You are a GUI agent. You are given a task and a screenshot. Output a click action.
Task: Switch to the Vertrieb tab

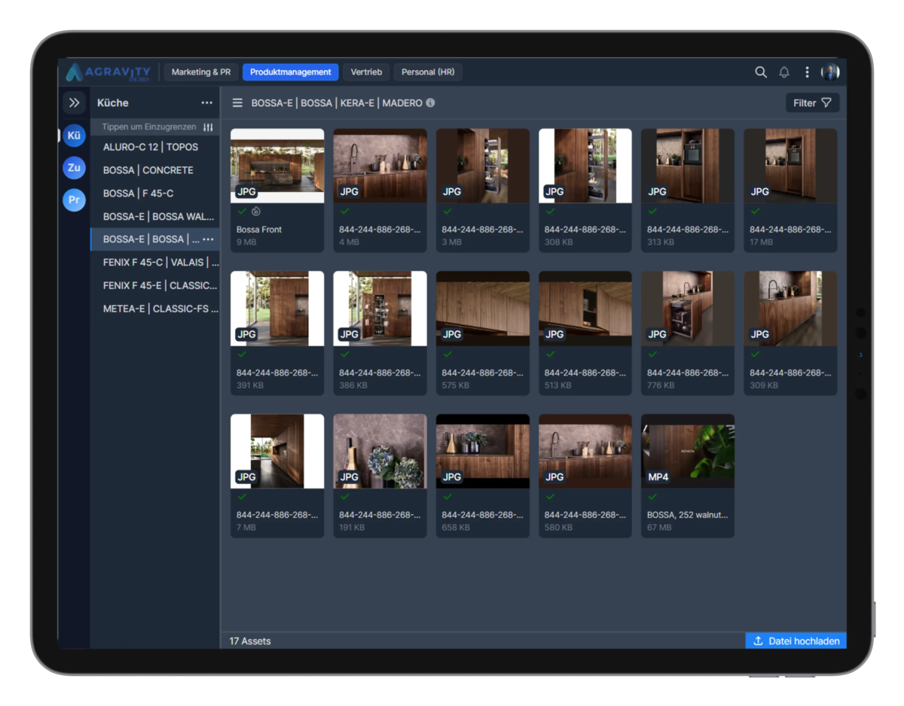pos(366,72)
